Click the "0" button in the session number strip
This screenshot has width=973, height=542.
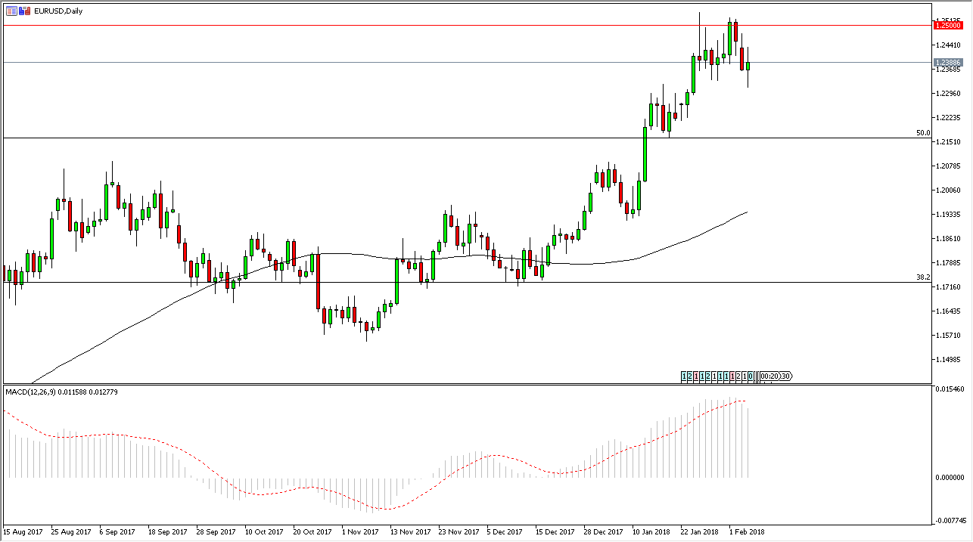pyautogui.click(x=749, y=376)
